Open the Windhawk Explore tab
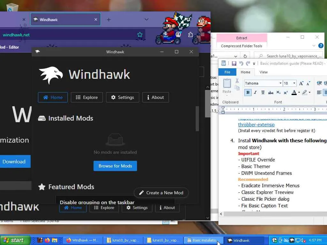The image size is (327, 245). 87,97
